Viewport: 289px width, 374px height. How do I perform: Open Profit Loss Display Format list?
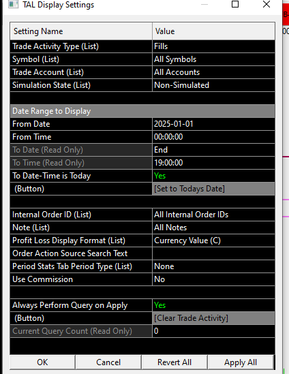coord(213,240)
